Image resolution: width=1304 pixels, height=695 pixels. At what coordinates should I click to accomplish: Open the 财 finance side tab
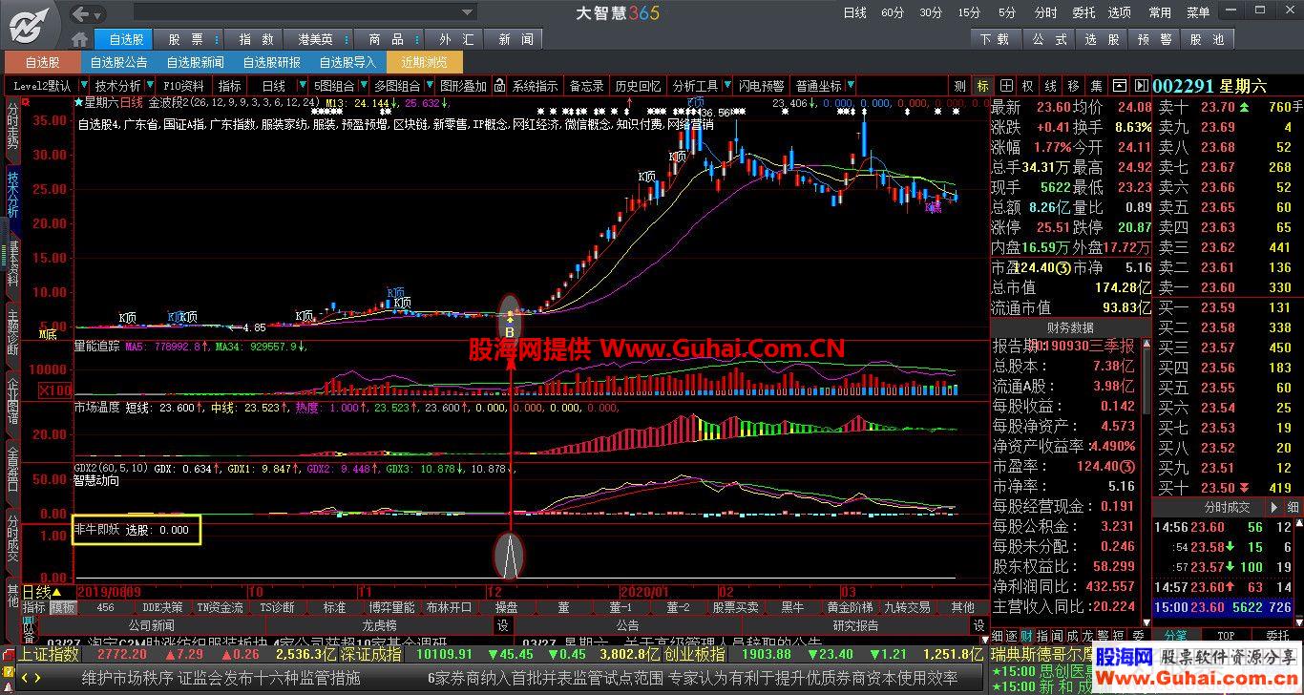click(1027, 635)
